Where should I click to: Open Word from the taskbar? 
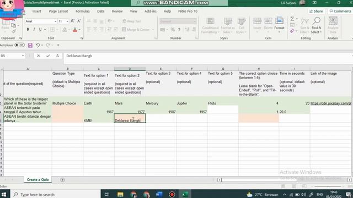(x=159, y=194)
